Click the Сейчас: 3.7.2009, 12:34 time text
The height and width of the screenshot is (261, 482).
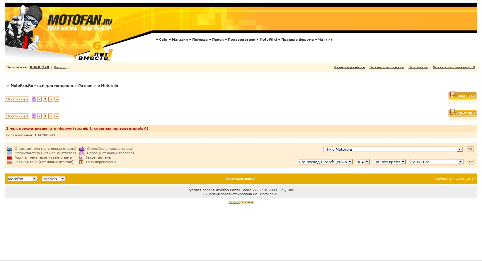[455, 178]
